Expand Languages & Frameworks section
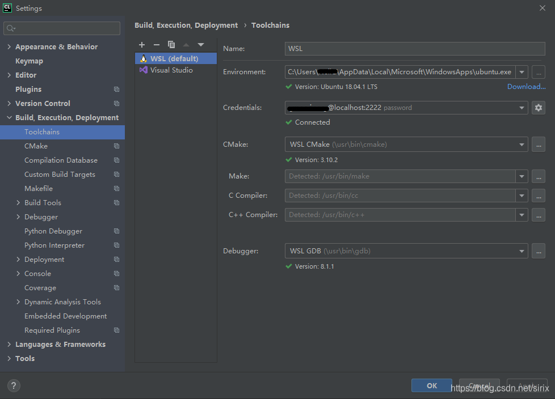The height and width of the screenshot is (399, 555). click(x=9, y=344)
